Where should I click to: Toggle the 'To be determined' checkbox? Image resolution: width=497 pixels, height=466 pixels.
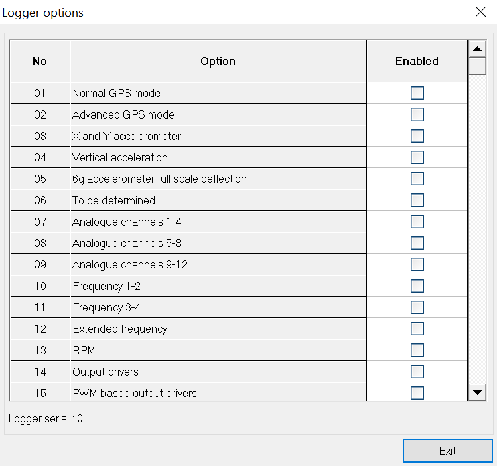click(417, 200)
